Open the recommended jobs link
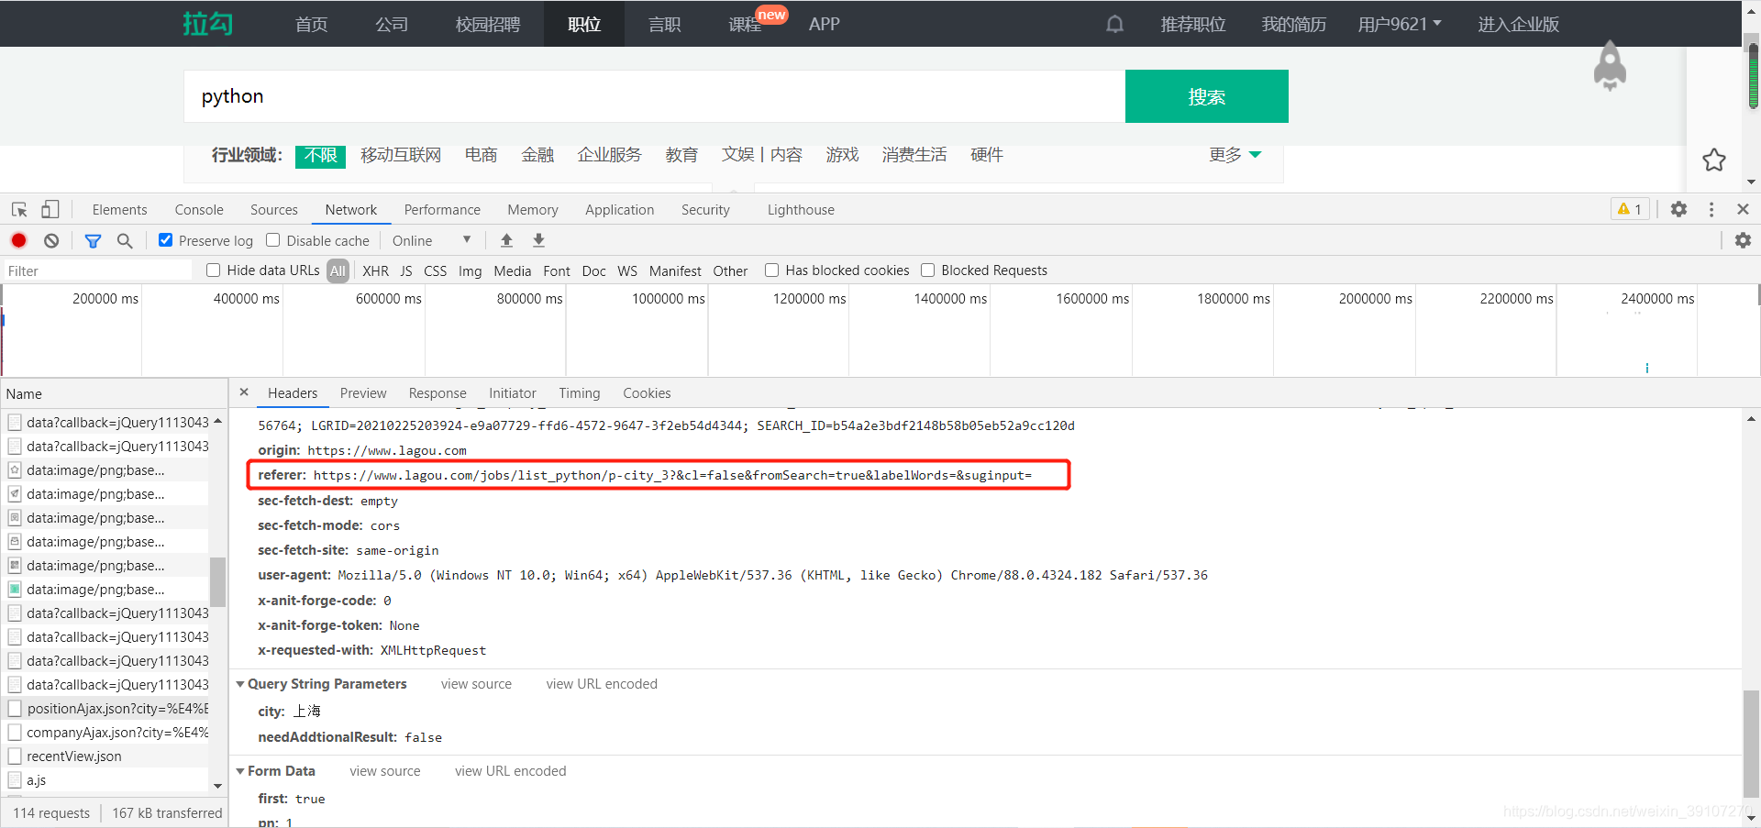This screenshot has width=1761, height=828. (1192, 24)
